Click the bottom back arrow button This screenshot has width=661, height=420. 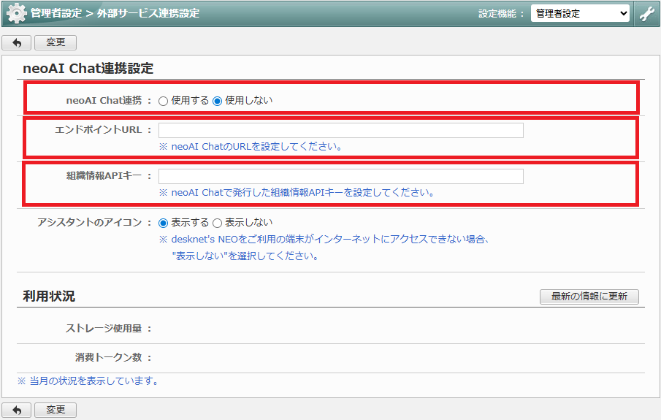pyautogui.click(x=16, y=410)
